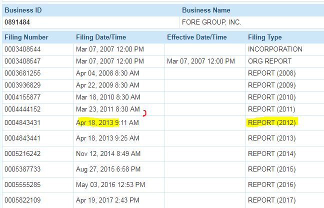The width and height of the screenshot is (324, 208).
Task: Open filing number 0003408544
Action: (22, 49)
